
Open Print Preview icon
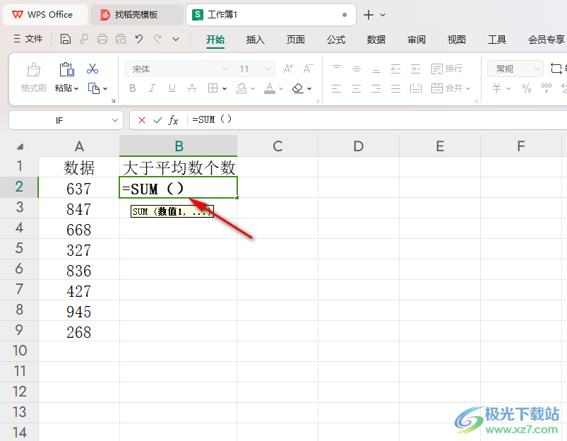(x=121, y=39)
